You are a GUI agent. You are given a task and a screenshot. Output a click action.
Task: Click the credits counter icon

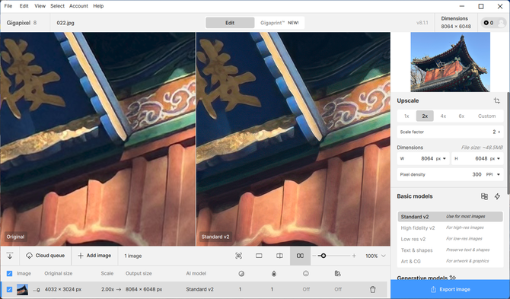(489, 23)
